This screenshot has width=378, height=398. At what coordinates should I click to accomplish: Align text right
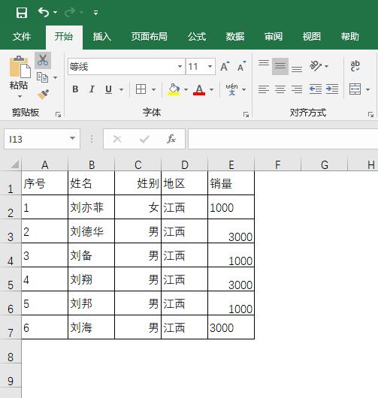(x=297, y=89)
